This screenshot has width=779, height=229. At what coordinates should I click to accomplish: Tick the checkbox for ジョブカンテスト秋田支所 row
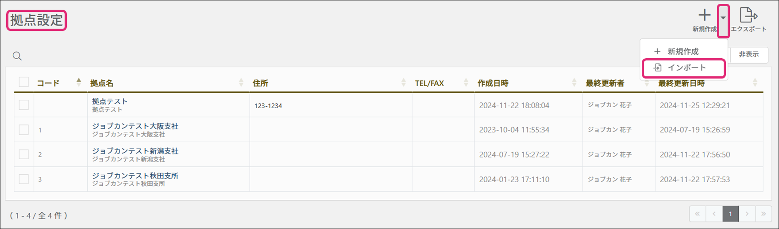[x=24, y=179]
